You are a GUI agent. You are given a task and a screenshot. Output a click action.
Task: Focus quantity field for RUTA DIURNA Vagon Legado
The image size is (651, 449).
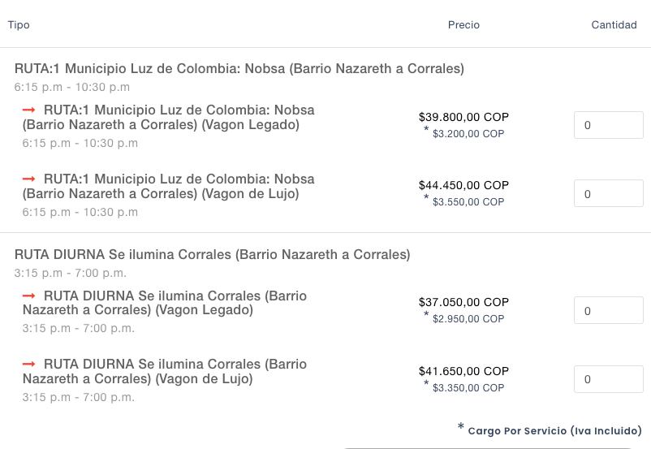pyautogui.click(x=608, y=311)
